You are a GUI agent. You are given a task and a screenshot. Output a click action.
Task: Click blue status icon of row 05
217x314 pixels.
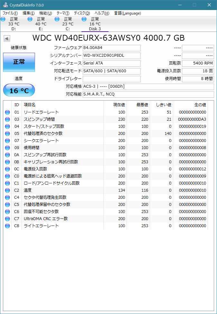coord(7,134)
